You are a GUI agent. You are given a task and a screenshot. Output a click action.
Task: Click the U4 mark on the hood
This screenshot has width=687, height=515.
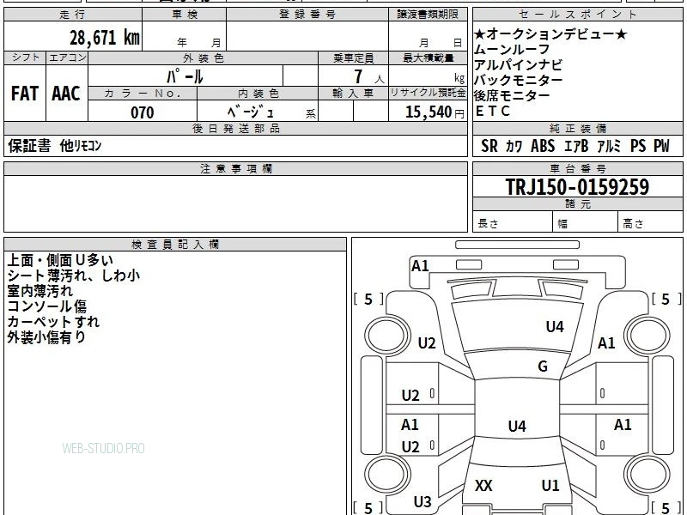[555, 327]
